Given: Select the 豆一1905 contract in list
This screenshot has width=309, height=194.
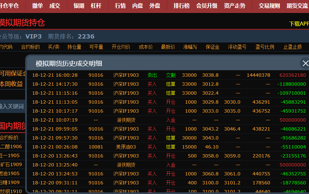Looking at the screenshot, I should click(11, 155).
